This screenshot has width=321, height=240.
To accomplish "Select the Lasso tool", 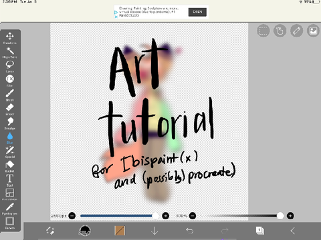I will tap(10, 67).
